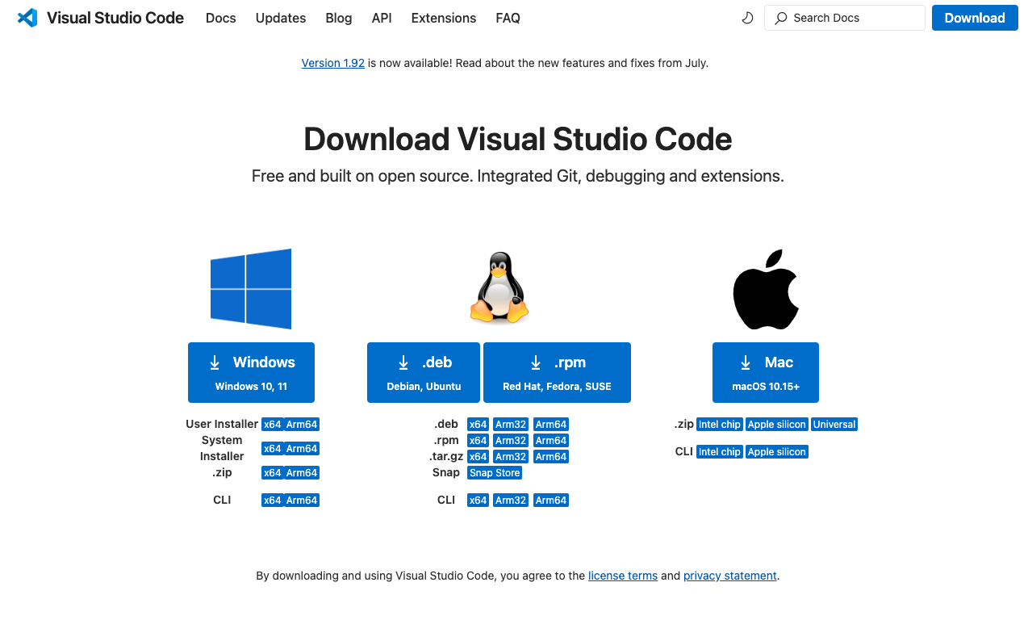Open the privacy statement link
Screen dimensions: 1028x620
click(730, 576)
